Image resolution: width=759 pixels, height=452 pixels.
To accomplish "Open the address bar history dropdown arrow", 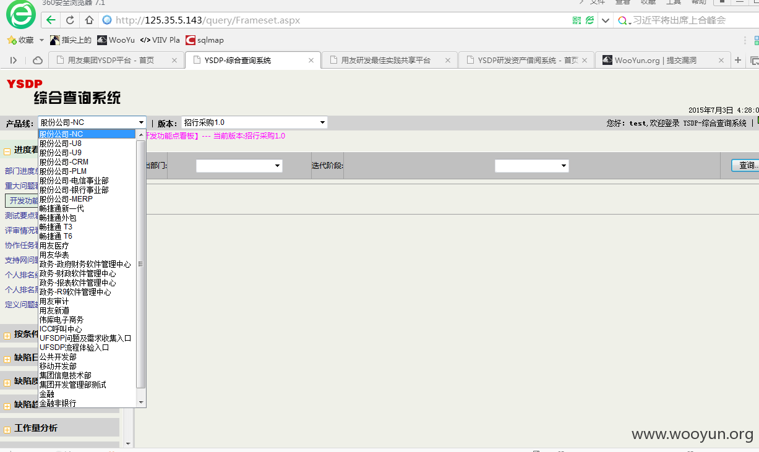I will (x=606, y=20).
